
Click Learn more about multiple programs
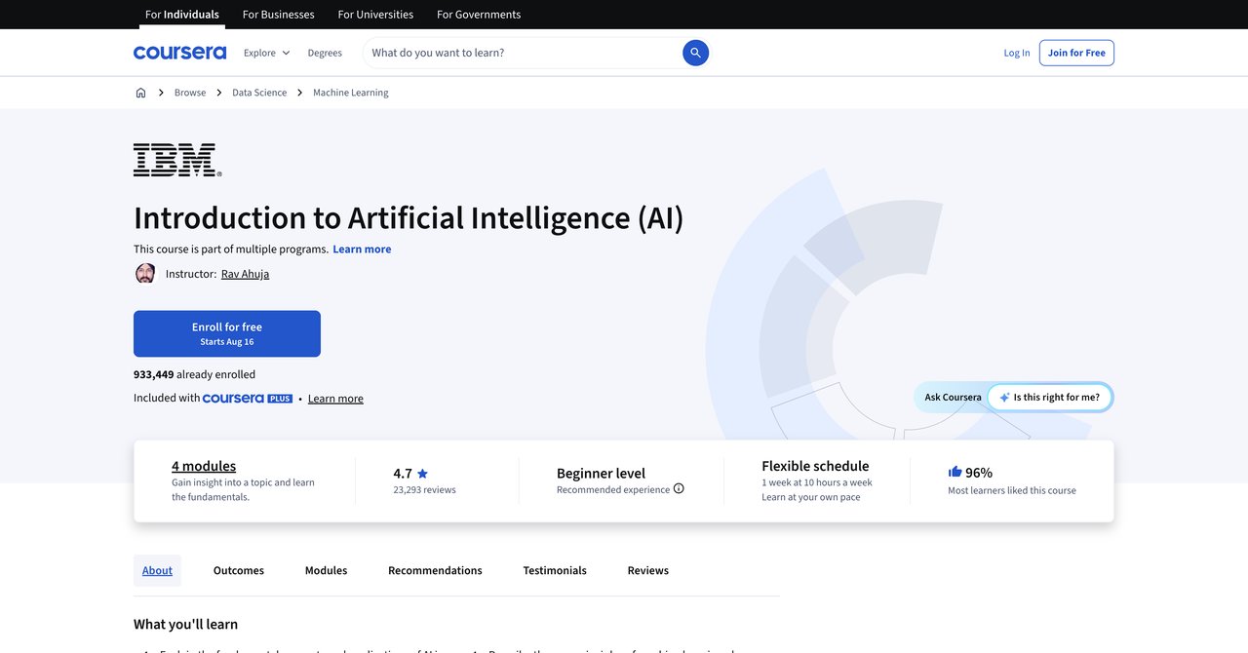362,249
